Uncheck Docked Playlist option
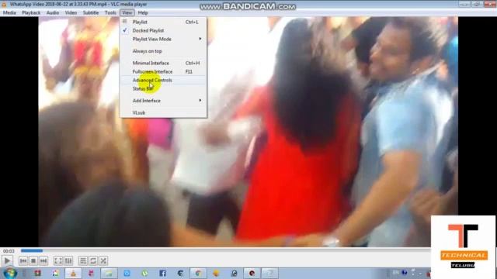This screenshot has width=497, height=279. [164, 30]
